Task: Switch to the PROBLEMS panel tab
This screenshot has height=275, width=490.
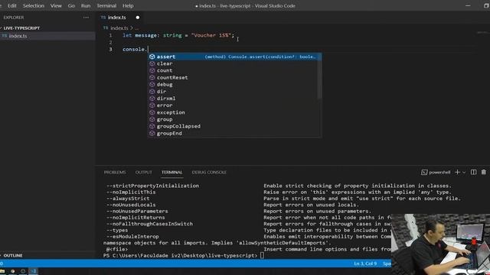Action: tap(115, 172)
